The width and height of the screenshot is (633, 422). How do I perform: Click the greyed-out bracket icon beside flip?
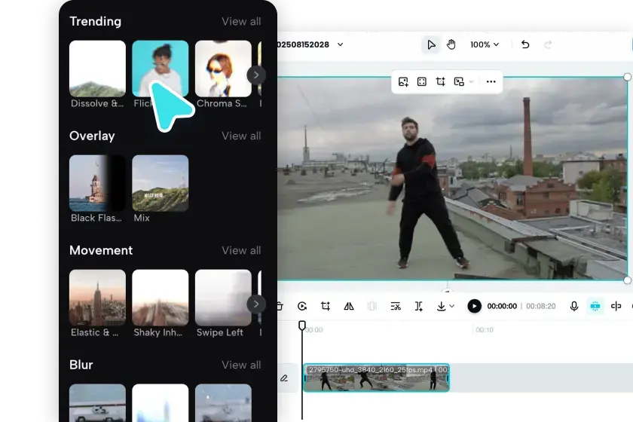[372, 307]
